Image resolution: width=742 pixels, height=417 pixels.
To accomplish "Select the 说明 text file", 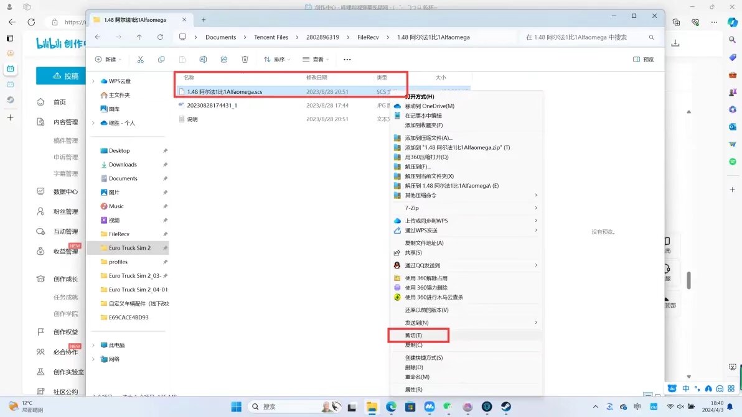I will (192, 119).
